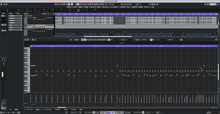Screen dimensions: 220x114
Task: Open main toolbar 1/32 quantize preset dropdown
Action: click(x=144, y=4)
